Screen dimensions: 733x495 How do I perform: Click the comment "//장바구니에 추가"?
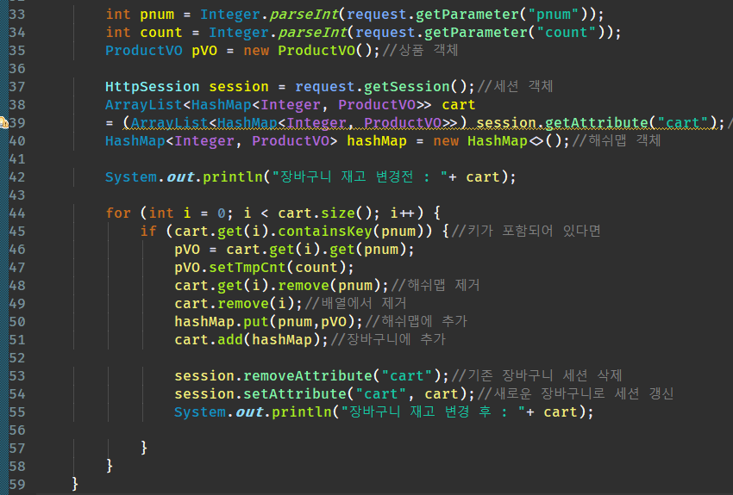[x=388, y=339]
